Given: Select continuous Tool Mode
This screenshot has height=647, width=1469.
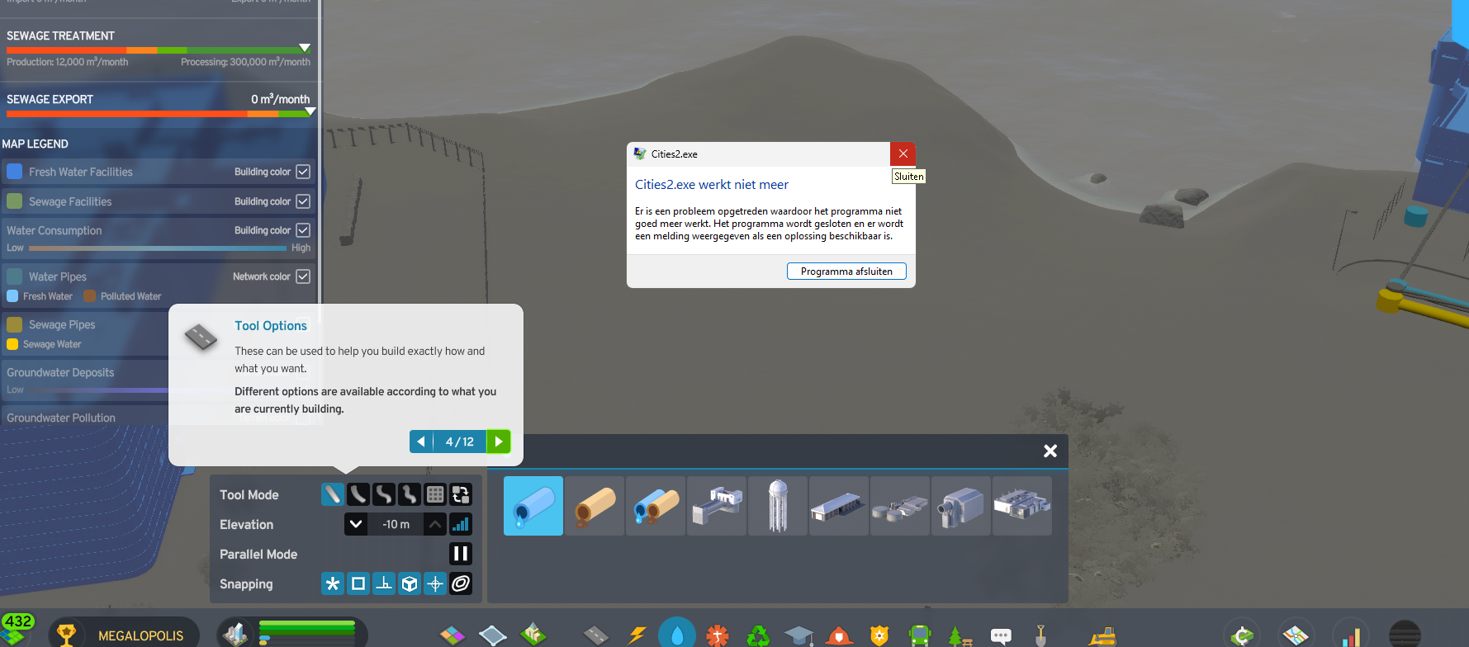Looking at the screenshot, I should pyautogui.click(x=410, y=494).
